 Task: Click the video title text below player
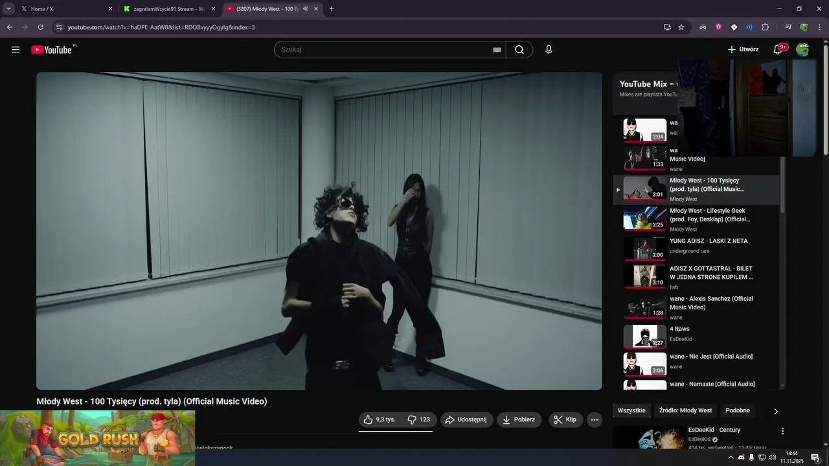pyautogui.click(x=152, y=401)
